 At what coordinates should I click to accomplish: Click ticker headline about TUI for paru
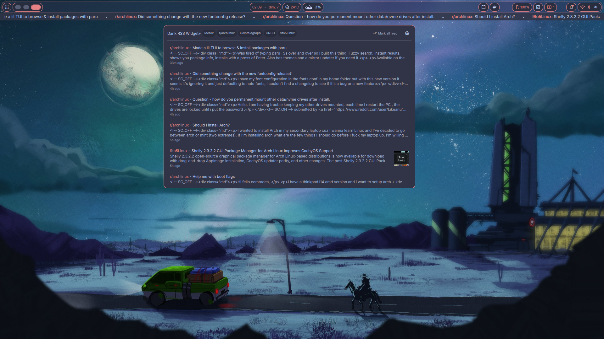[x=51, y=17]
